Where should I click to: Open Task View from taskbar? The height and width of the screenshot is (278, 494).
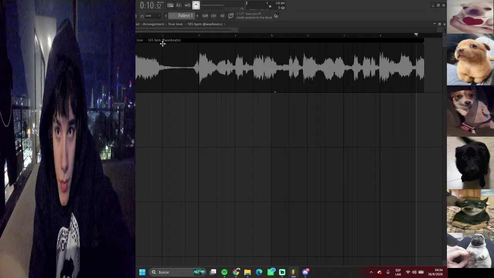click(x=213, y=272)
